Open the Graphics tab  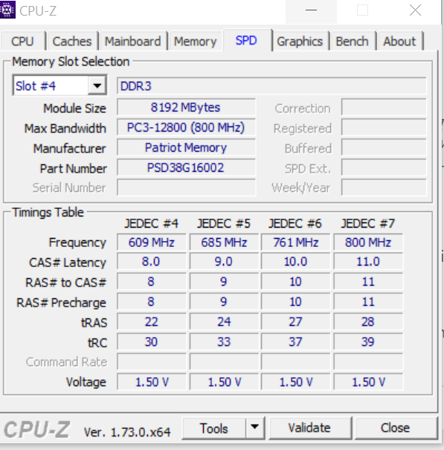[x=300, y=42]
